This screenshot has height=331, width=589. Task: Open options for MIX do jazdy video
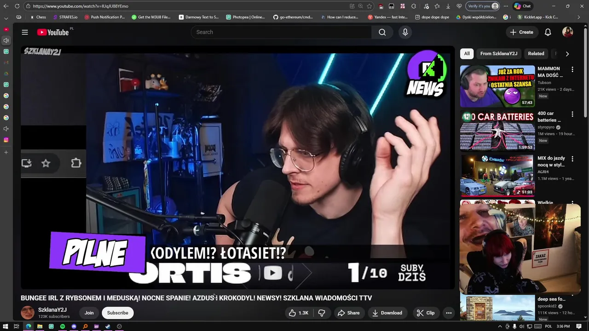click(x=572, y=159)
